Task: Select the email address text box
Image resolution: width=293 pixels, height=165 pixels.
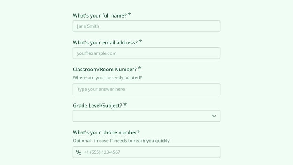Action: [x=146, y=53]
